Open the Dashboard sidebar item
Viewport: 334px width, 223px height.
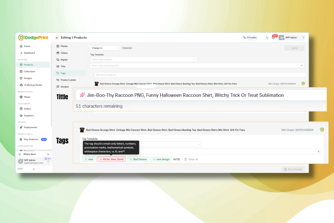point(29,53)
